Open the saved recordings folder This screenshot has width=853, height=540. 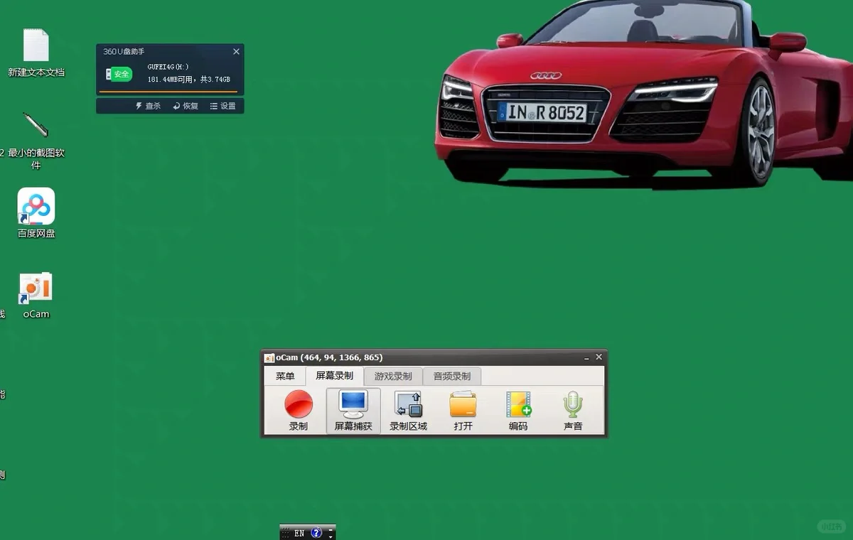point(463,411)
